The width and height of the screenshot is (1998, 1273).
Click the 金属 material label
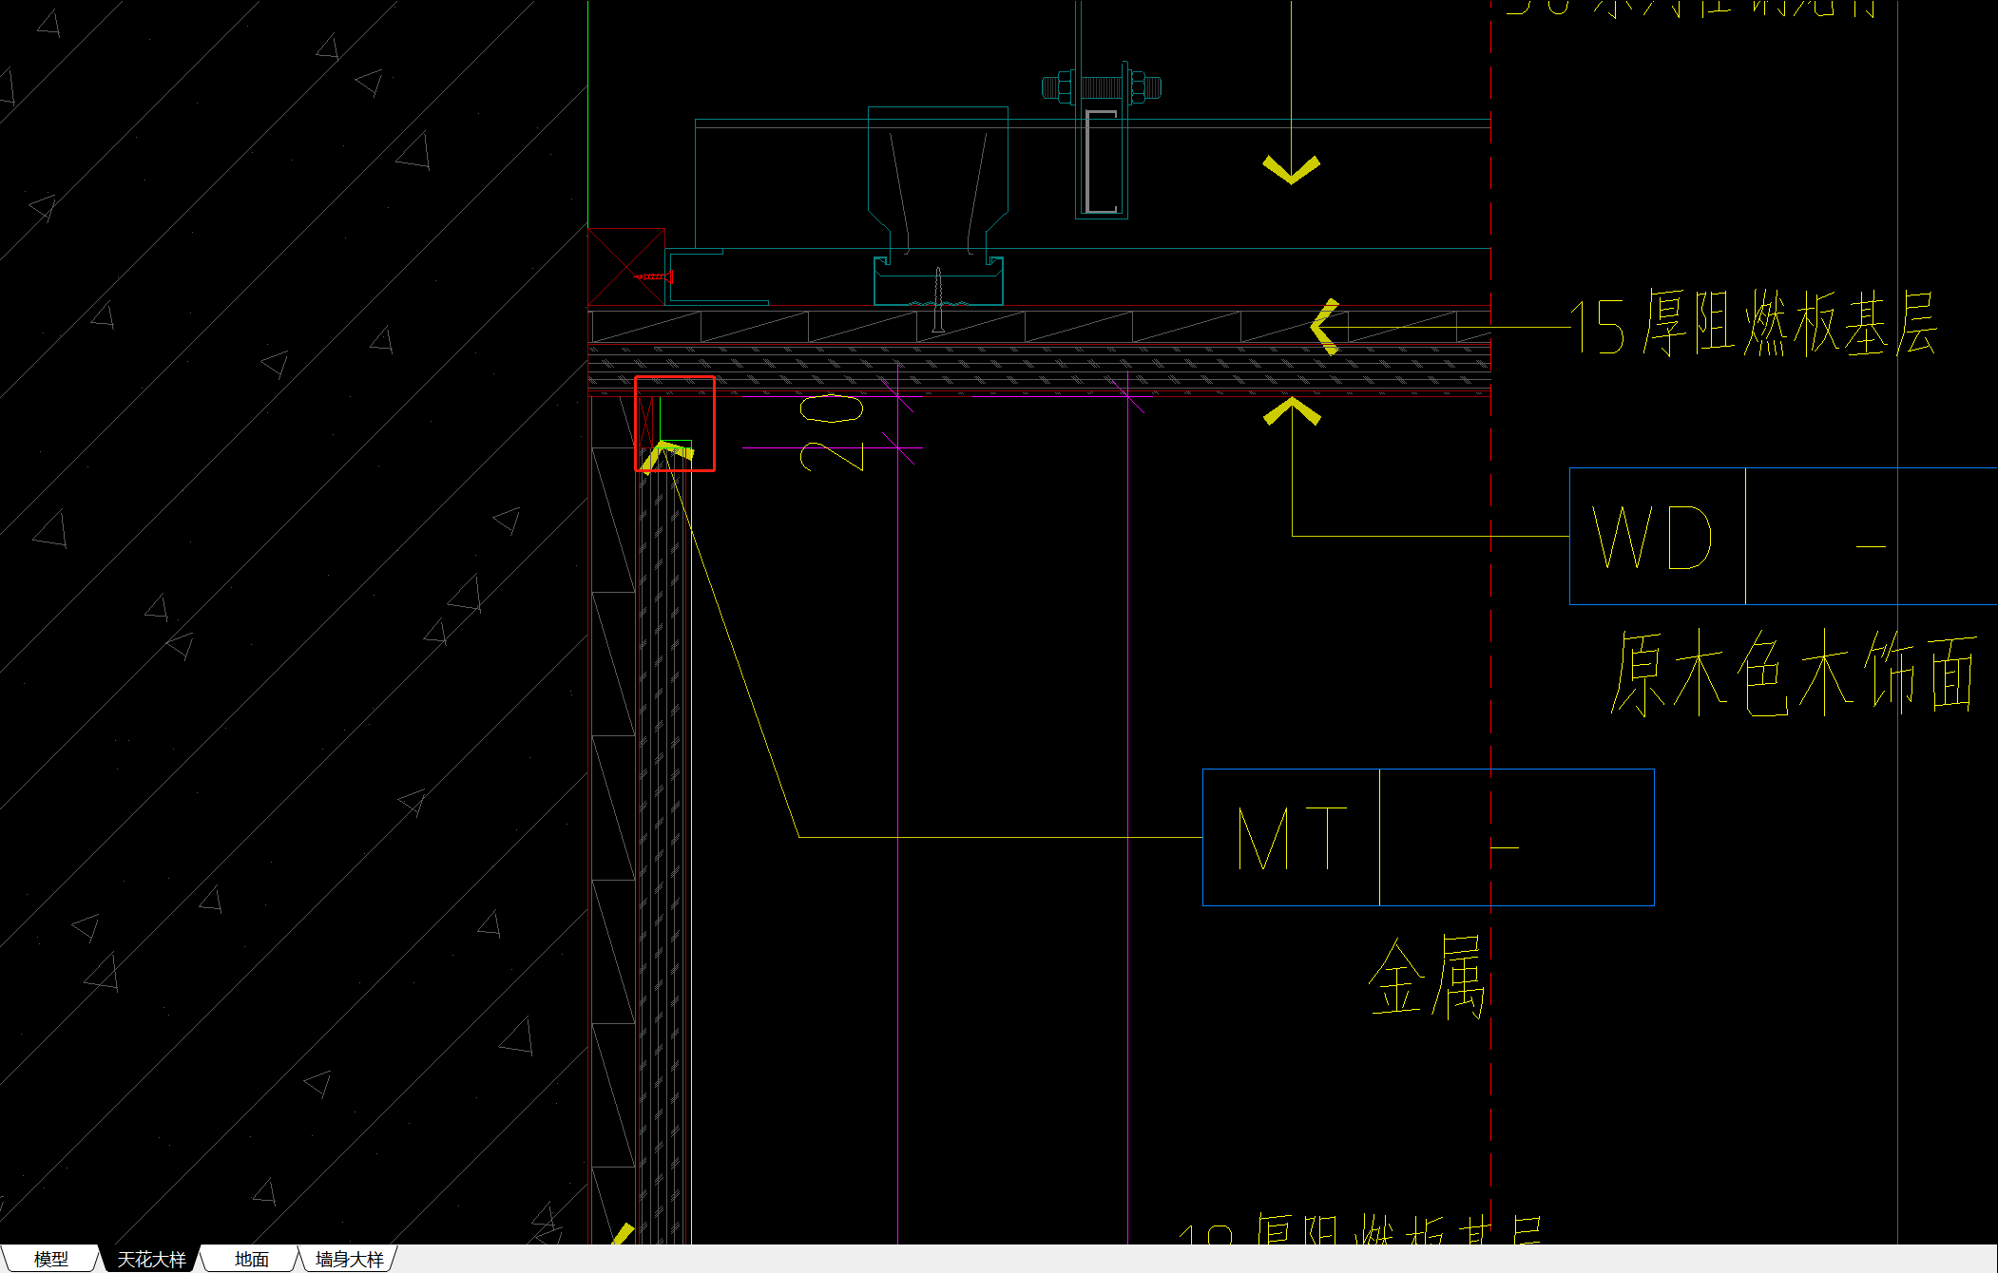[1427, 978]
